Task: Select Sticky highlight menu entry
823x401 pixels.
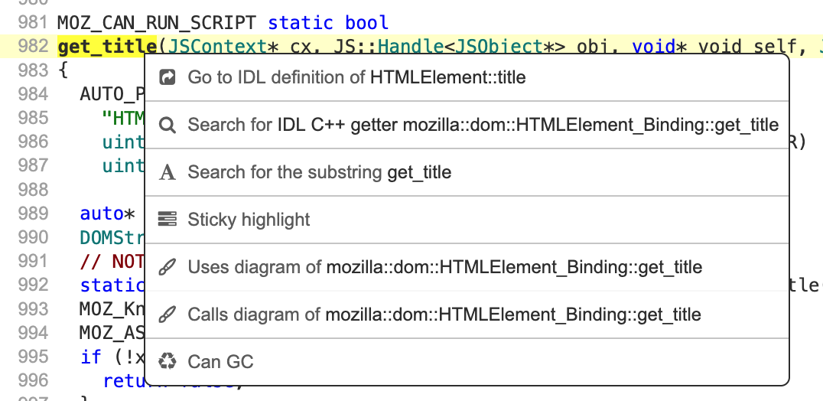Action: pyautogui.click(x=249, y=220)
